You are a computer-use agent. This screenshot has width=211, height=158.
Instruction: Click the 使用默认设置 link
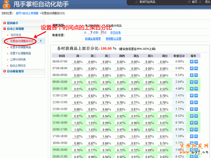click(113, 39)
